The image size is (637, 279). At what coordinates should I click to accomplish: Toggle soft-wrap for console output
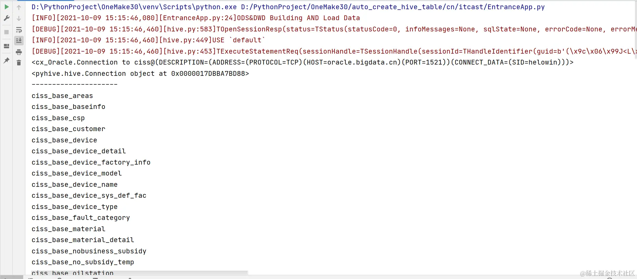[x=19, y=30]
